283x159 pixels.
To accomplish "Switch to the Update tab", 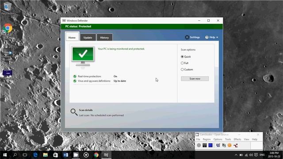I will coord(88,37).
